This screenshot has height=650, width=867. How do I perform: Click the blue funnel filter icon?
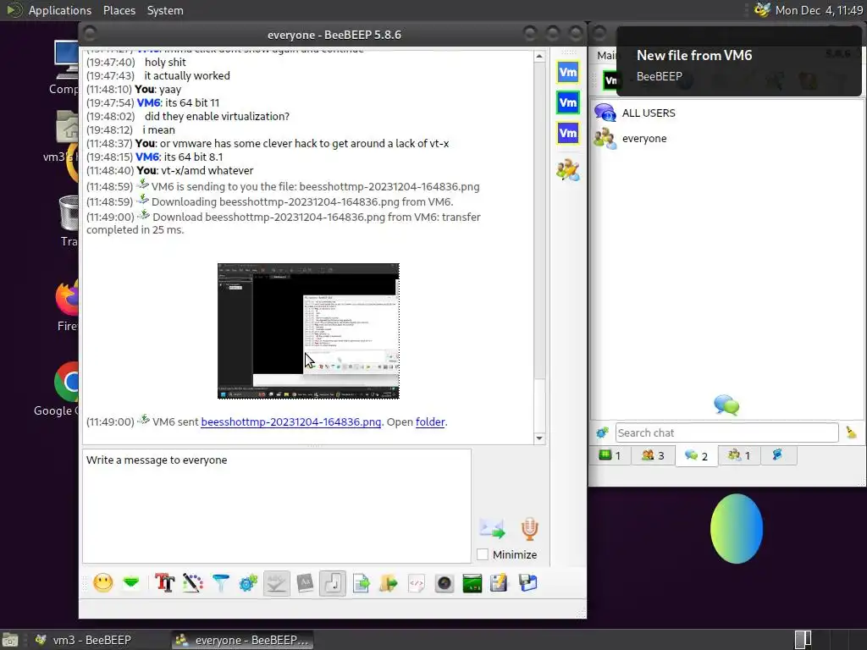(x=220, y=583)
